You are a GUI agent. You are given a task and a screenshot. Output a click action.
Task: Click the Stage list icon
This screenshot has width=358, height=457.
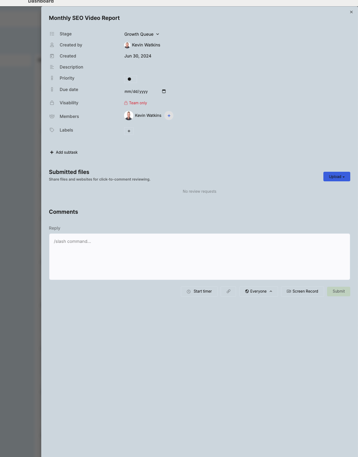52,34
